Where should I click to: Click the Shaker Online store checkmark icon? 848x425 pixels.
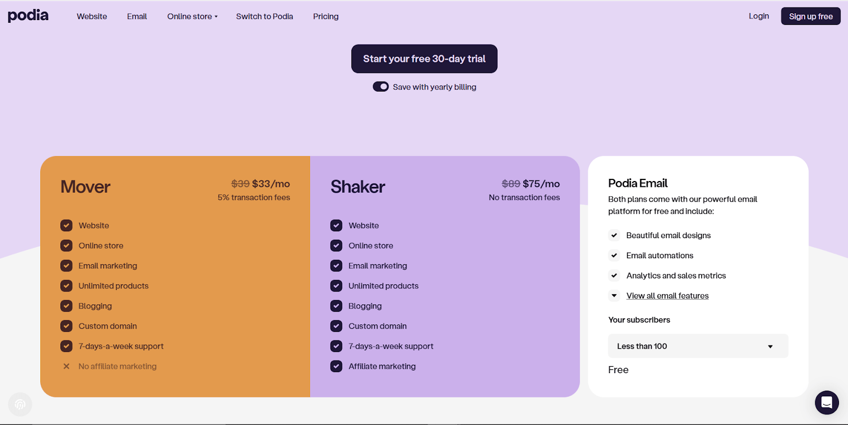(336, 246)
